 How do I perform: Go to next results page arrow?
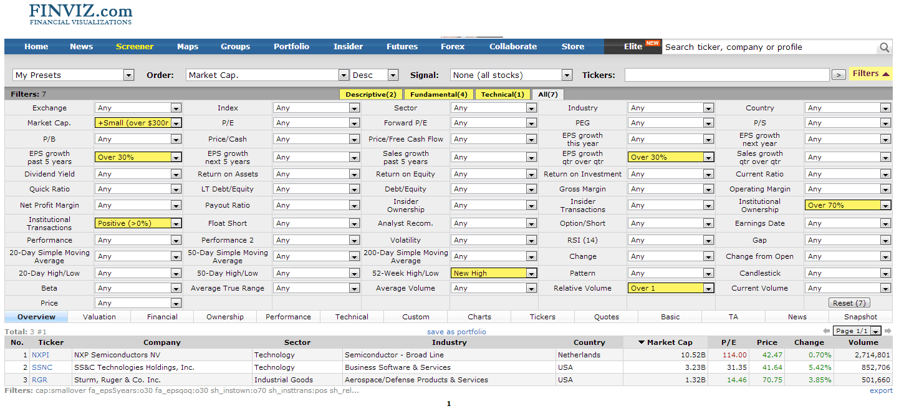pos(888,331)
